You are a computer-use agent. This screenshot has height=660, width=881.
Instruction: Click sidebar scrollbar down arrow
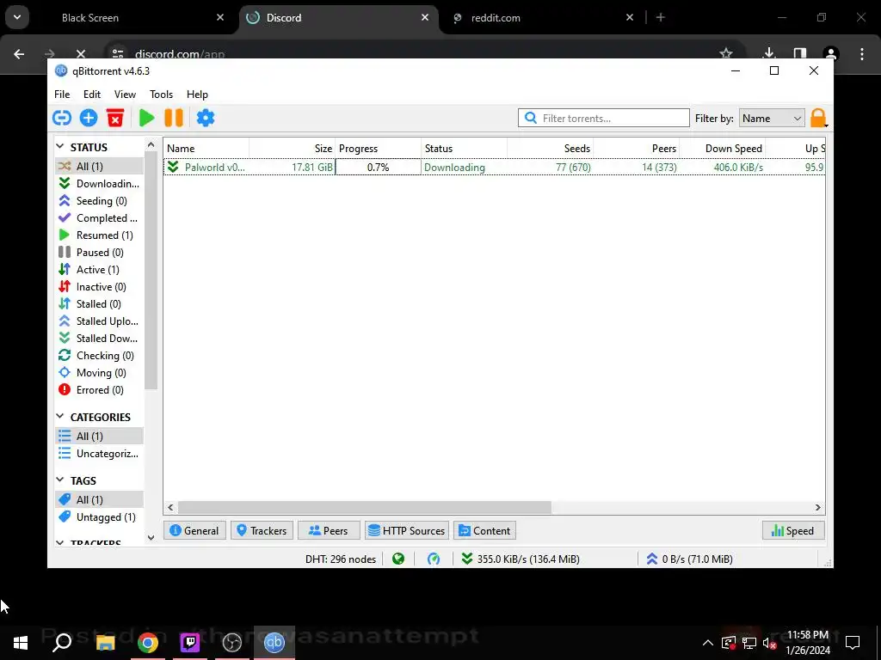tap(151, 537)
